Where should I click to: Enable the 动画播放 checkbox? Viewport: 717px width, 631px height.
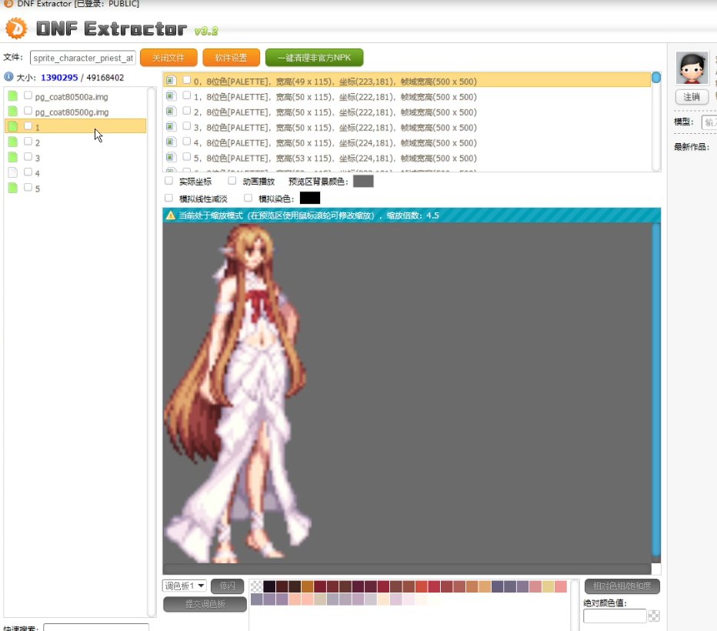coord(232,181)
